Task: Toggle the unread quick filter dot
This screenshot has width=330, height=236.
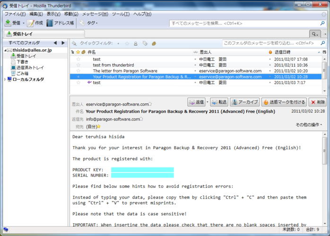Action: tap(118, 43)
